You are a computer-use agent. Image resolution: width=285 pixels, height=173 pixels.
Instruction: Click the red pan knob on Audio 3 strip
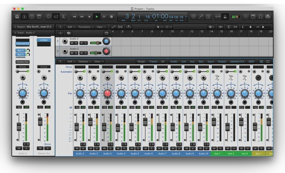click(107, 93)
